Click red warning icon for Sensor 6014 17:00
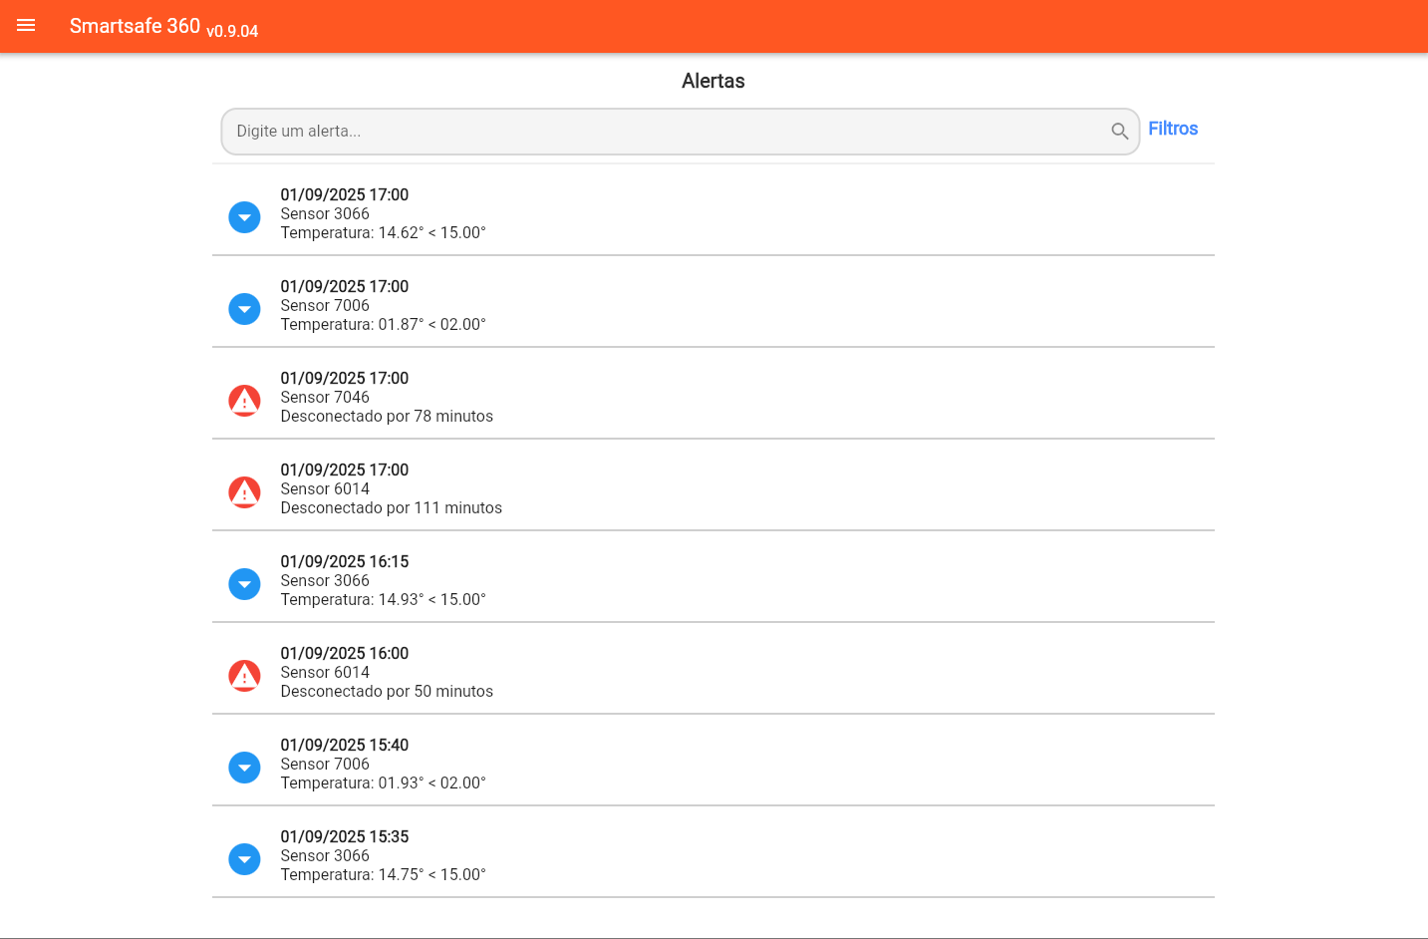This screenshot has width=1428, height=939. (x=244, y=492)
